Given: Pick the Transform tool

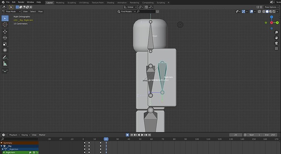Looking at the screenshot, I should click(5, 50).
